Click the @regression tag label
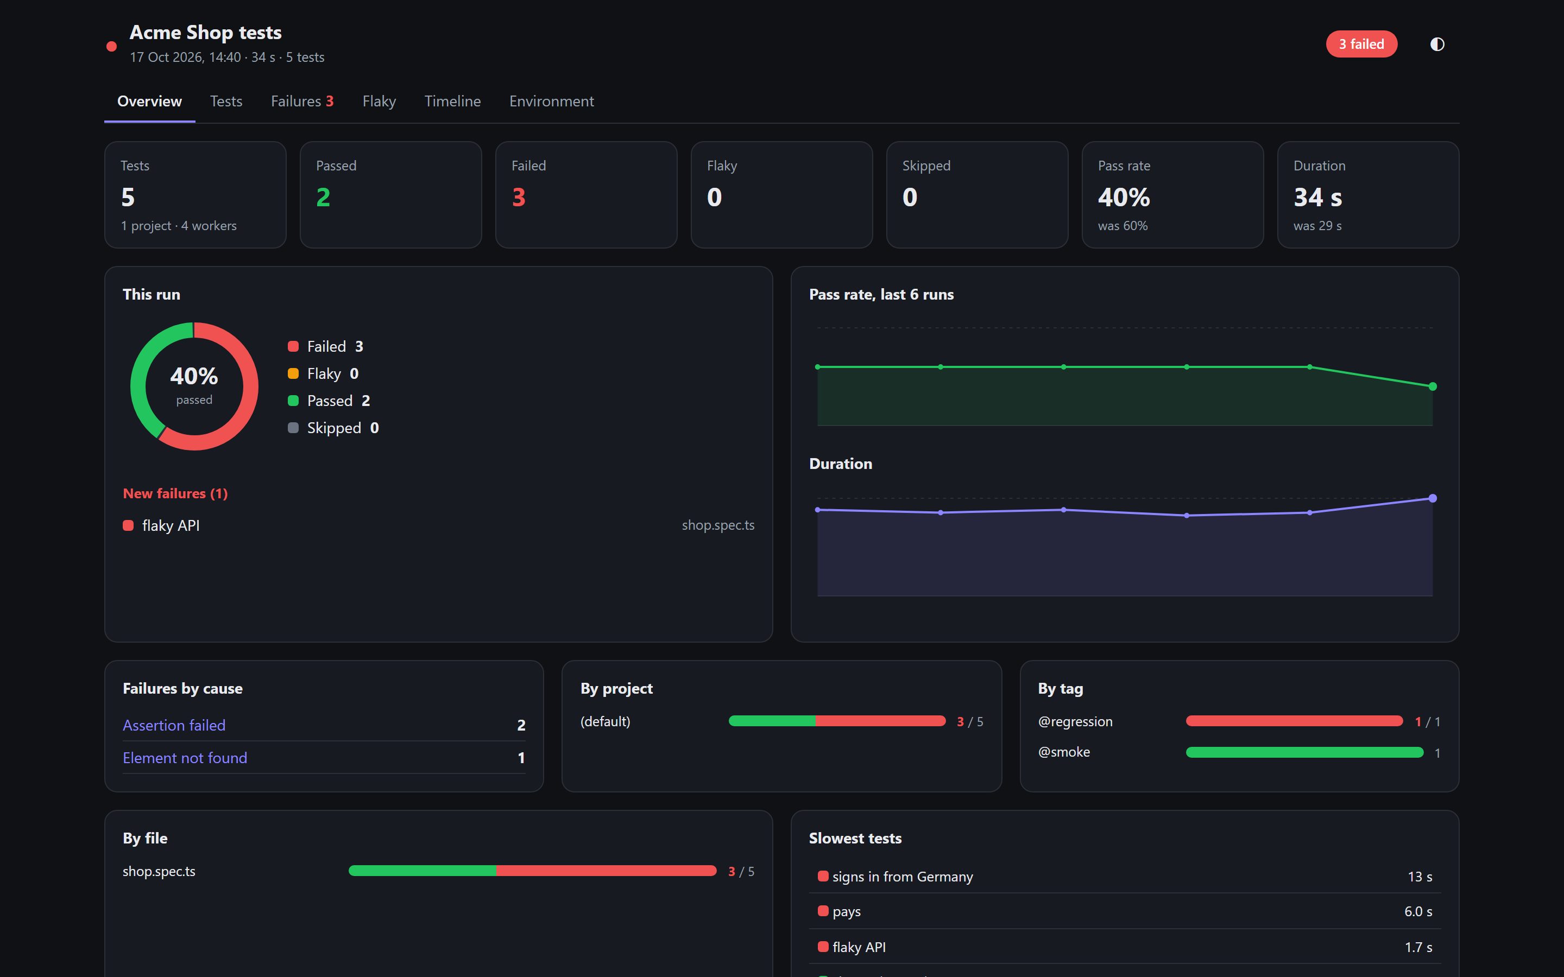The height and width of the screenshot is (977, 1564). (1075, 721)
